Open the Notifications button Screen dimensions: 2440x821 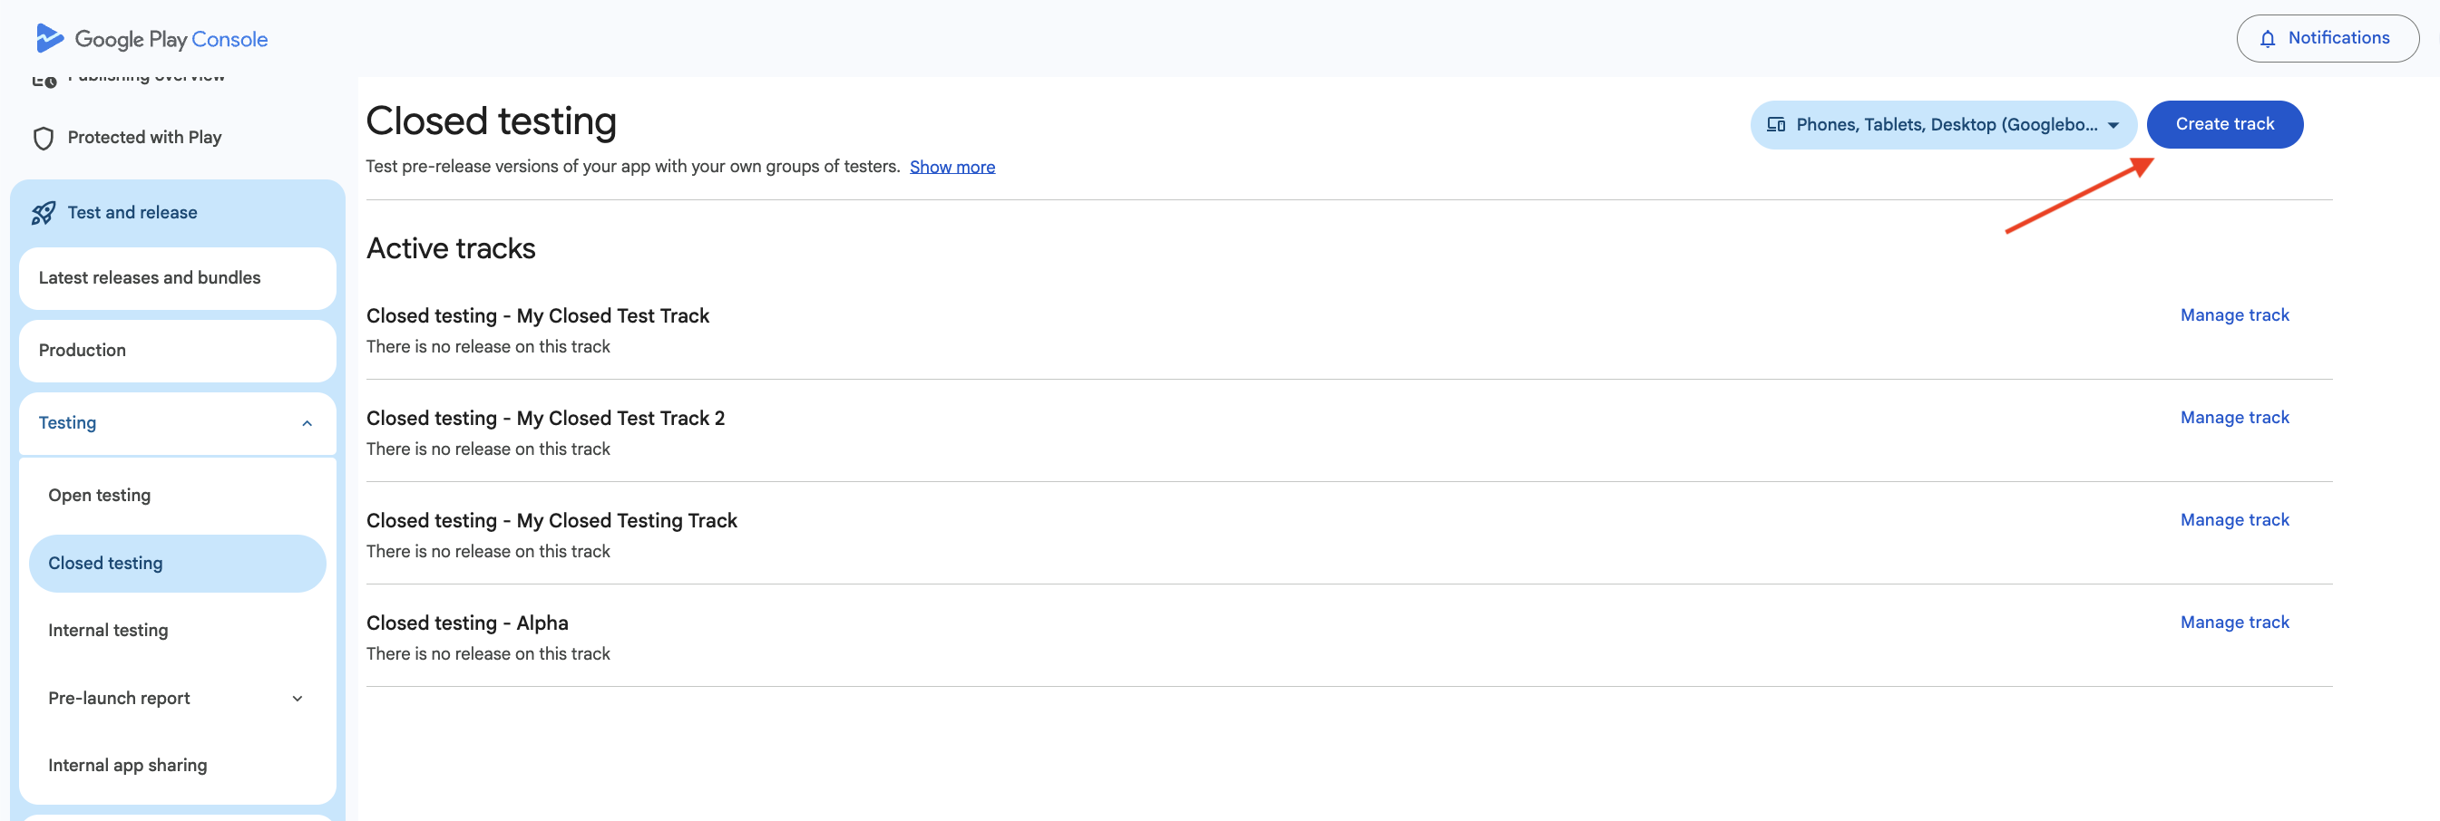point(2328,39)
